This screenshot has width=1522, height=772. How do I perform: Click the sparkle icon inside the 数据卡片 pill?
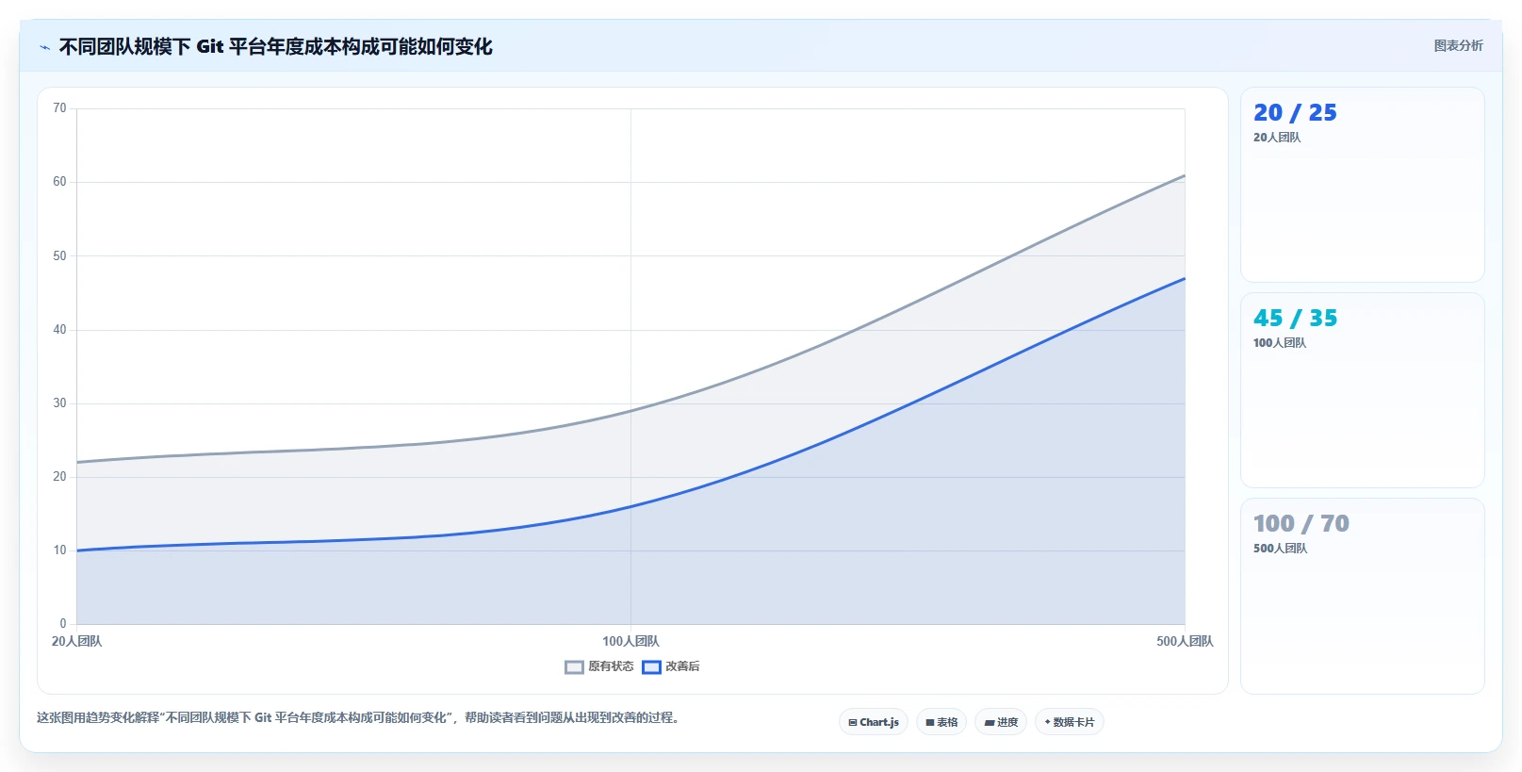1047,722
